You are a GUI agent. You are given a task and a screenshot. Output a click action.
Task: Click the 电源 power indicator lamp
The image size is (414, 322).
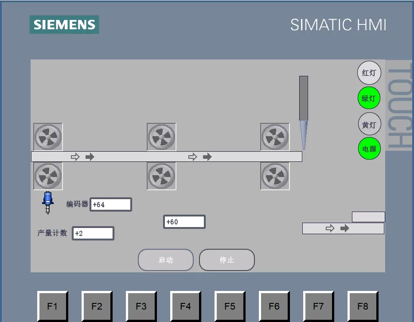(369, 149)
